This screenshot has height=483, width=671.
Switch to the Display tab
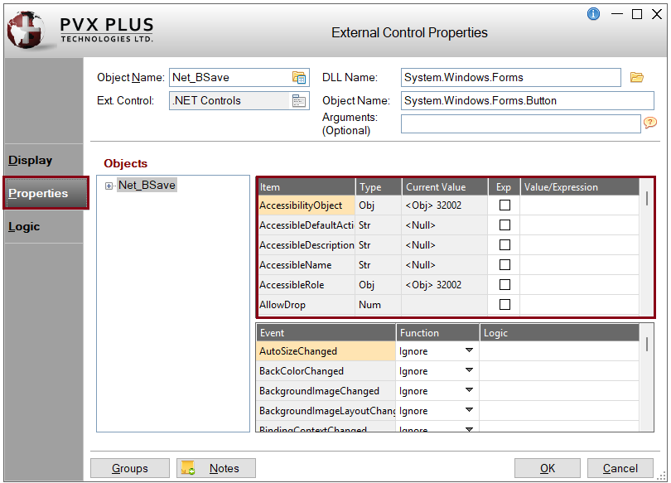(31, 161)
